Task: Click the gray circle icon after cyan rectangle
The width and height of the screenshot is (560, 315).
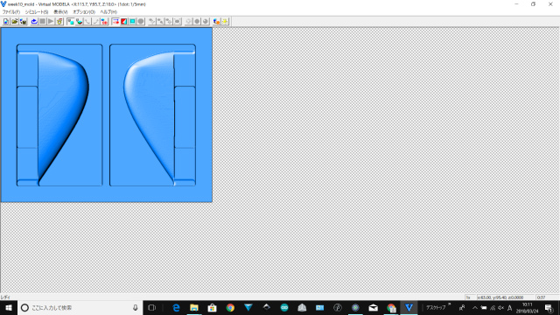Action: pos(141,21)
